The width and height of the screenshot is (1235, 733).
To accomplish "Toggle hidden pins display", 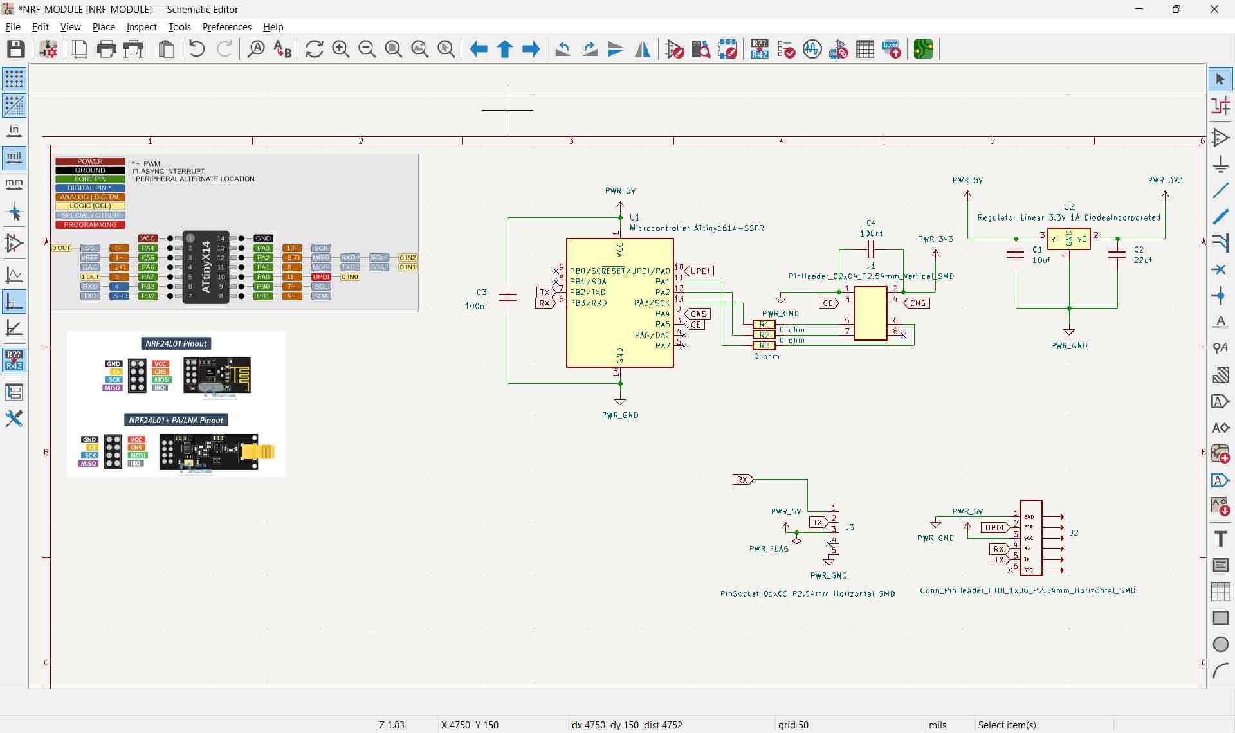I will 14,244.
